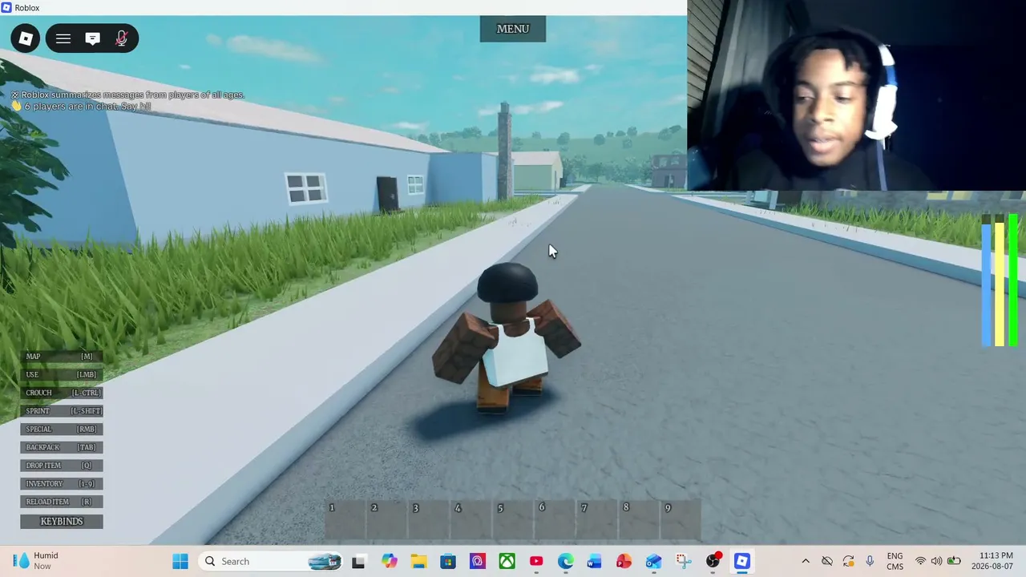Select inventory slot 2

(388, 519)
